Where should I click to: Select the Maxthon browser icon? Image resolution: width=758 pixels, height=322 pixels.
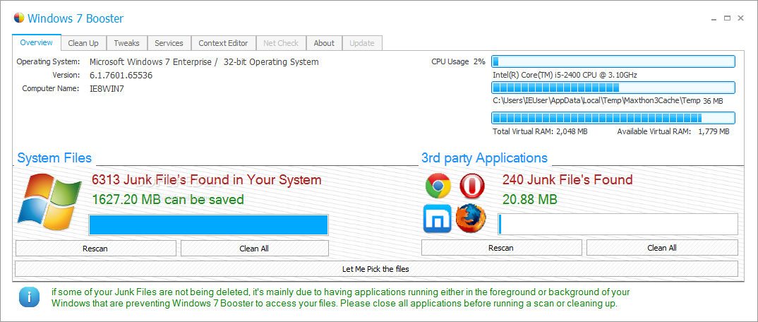point(438,218)
